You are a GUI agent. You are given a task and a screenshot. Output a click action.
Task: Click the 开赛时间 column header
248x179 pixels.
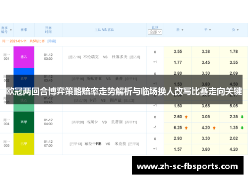click(x=48, y=30)
